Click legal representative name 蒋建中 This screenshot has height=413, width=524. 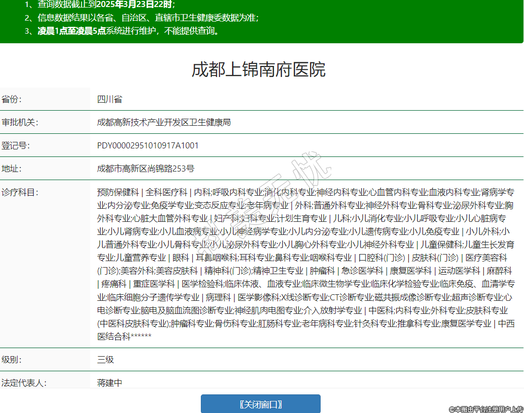point(109,383)
